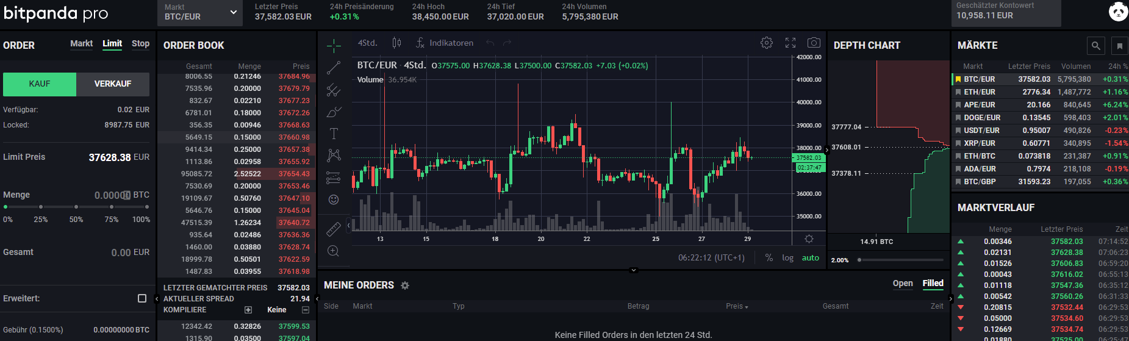Go to bitpanda pro home logo
Screen dimensions: 1129x341
click(56, 13)
